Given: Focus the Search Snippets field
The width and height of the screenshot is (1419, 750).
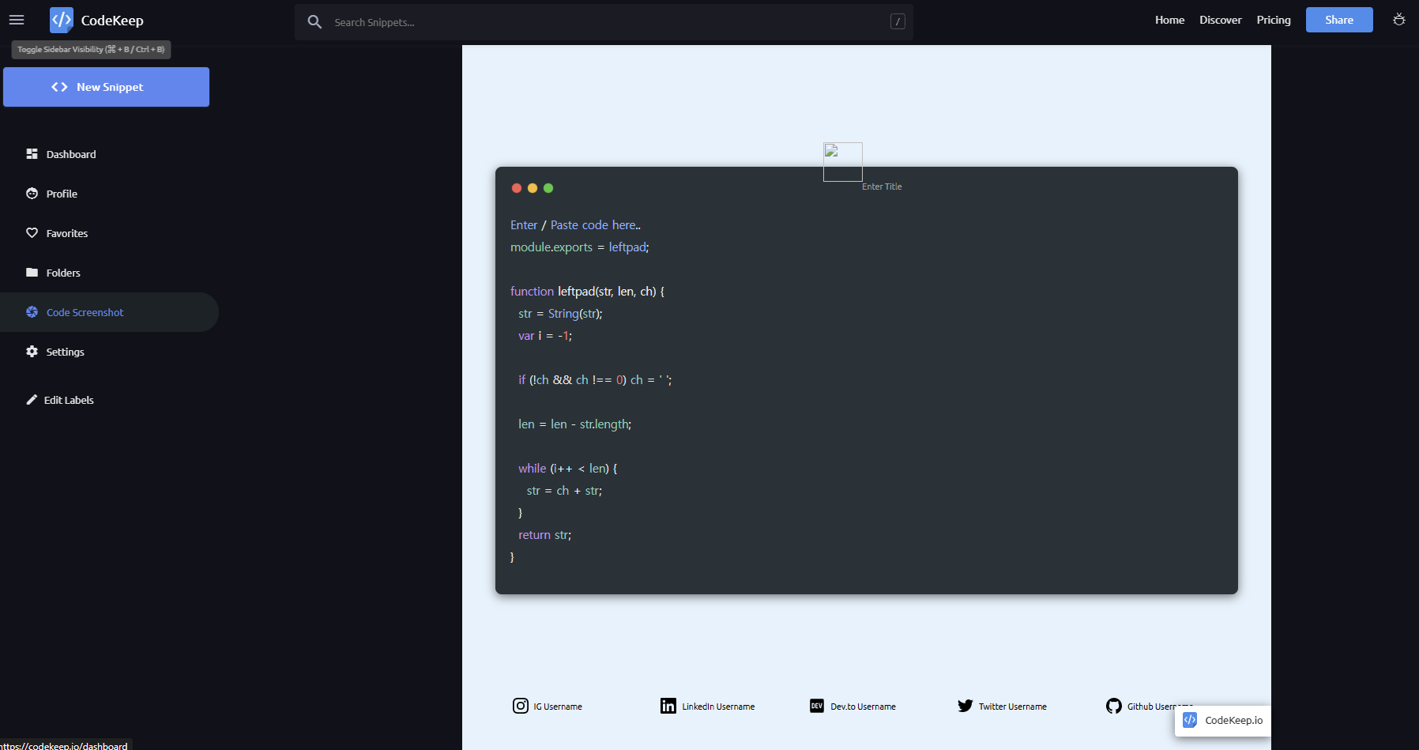Looking at the screenshot, I should tap(553, 21).
